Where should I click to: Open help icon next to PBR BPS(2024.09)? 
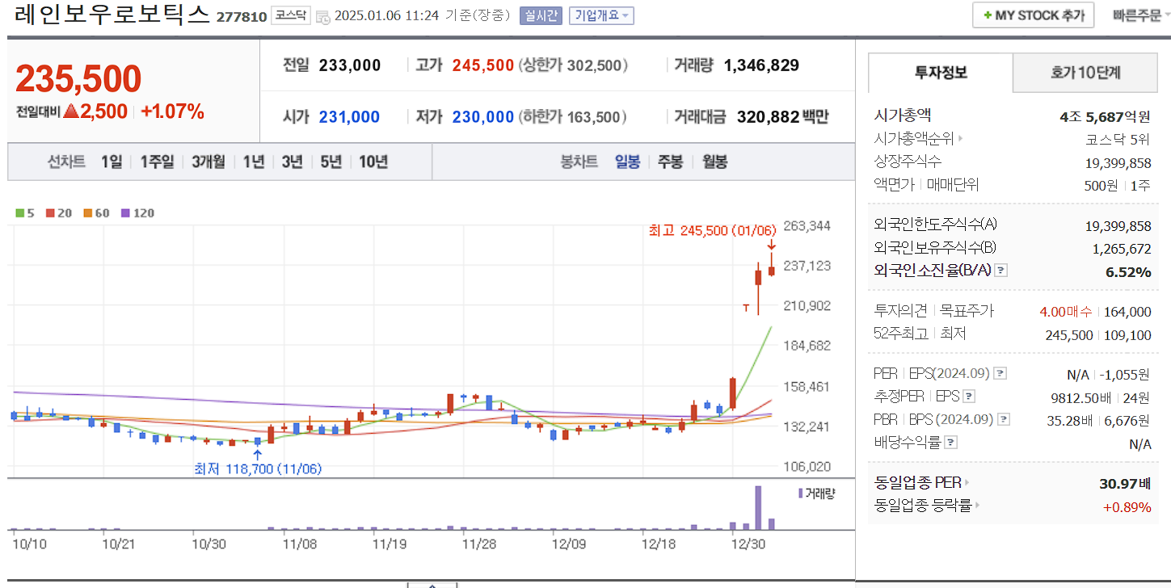[x=1004, y=419]
